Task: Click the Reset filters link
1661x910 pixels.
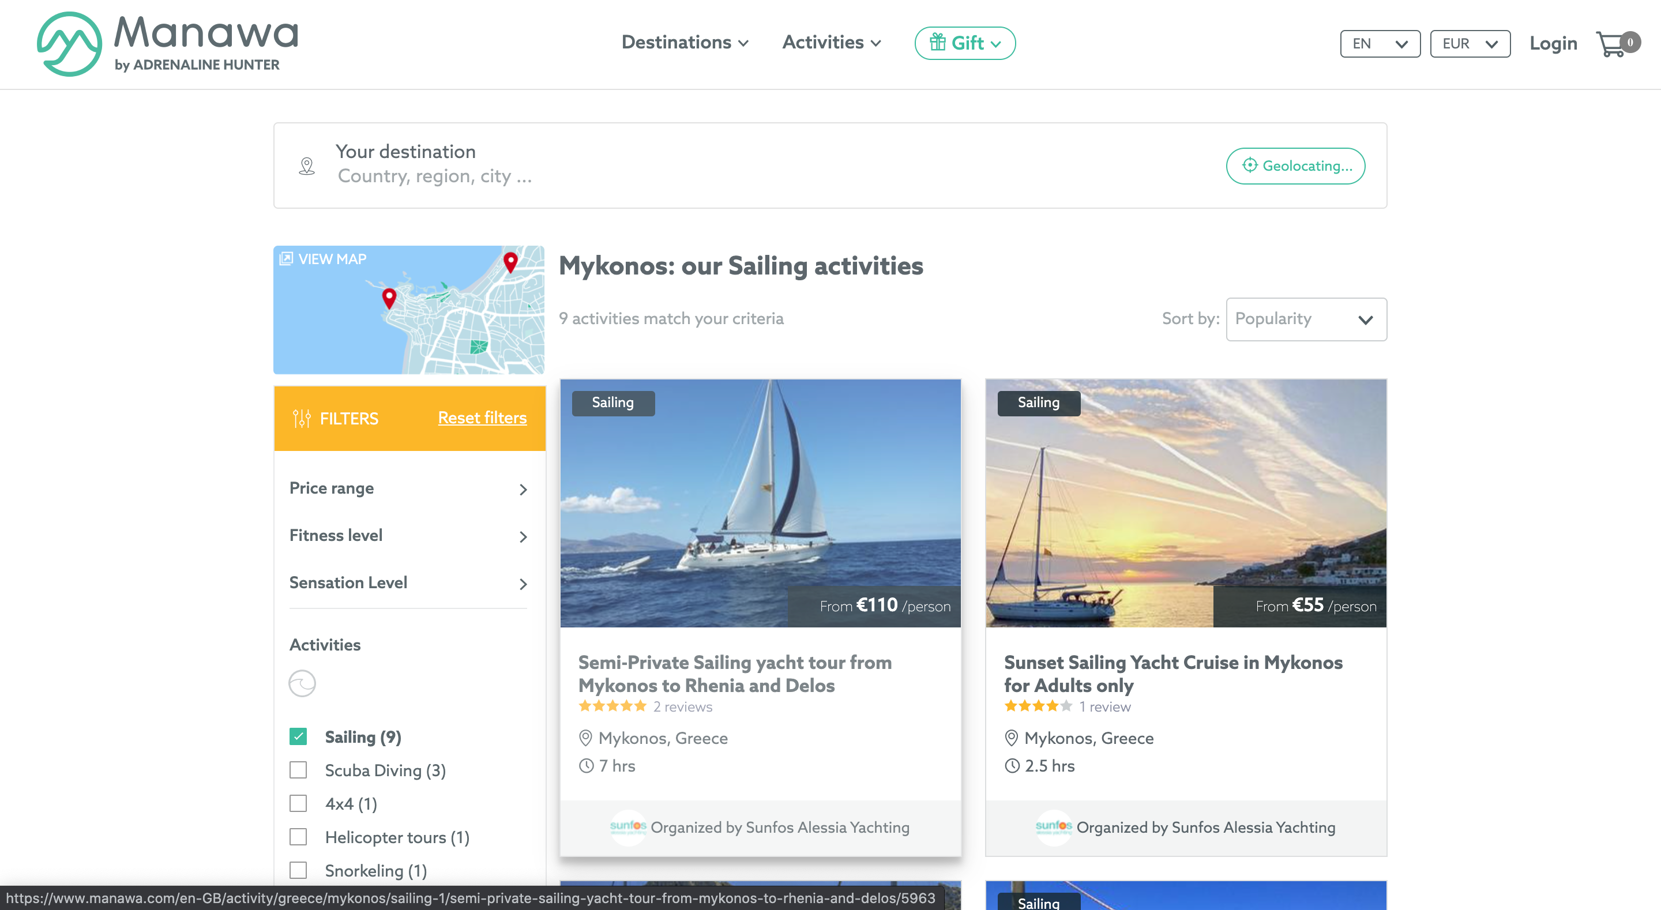Action: click(482, 418)
